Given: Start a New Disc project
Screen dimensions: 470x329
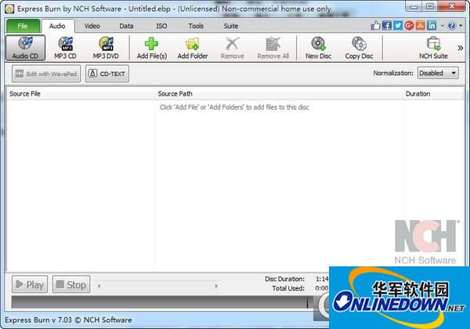Looking at the screenshot, I should (317, 48).
